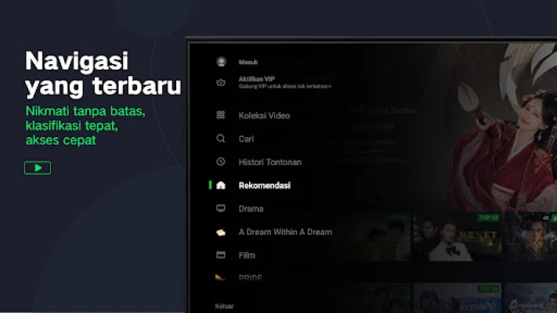
Task: Click the Film category icon
Action: (x=221, y=255)
